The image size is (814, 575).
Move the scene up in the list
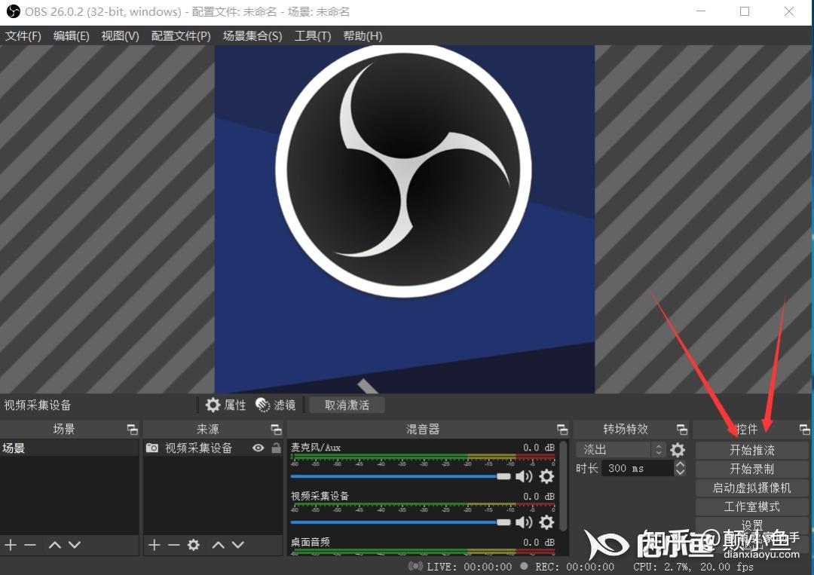coord(54,545)
